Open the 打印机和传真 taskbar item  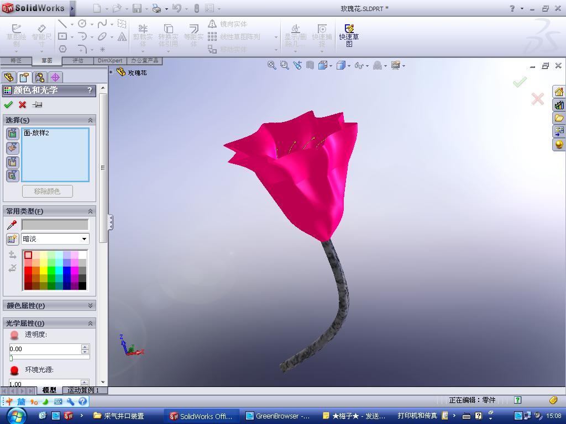pos(417,416)
